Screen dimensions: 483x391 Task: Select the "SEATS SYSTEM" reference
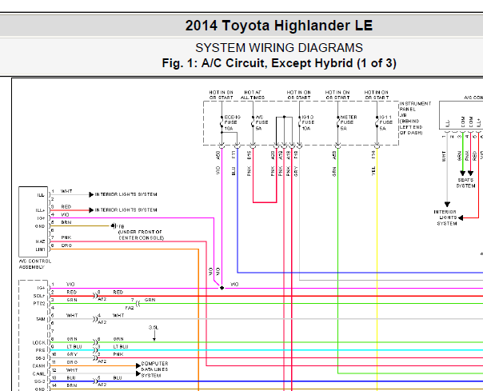point(465,183)
